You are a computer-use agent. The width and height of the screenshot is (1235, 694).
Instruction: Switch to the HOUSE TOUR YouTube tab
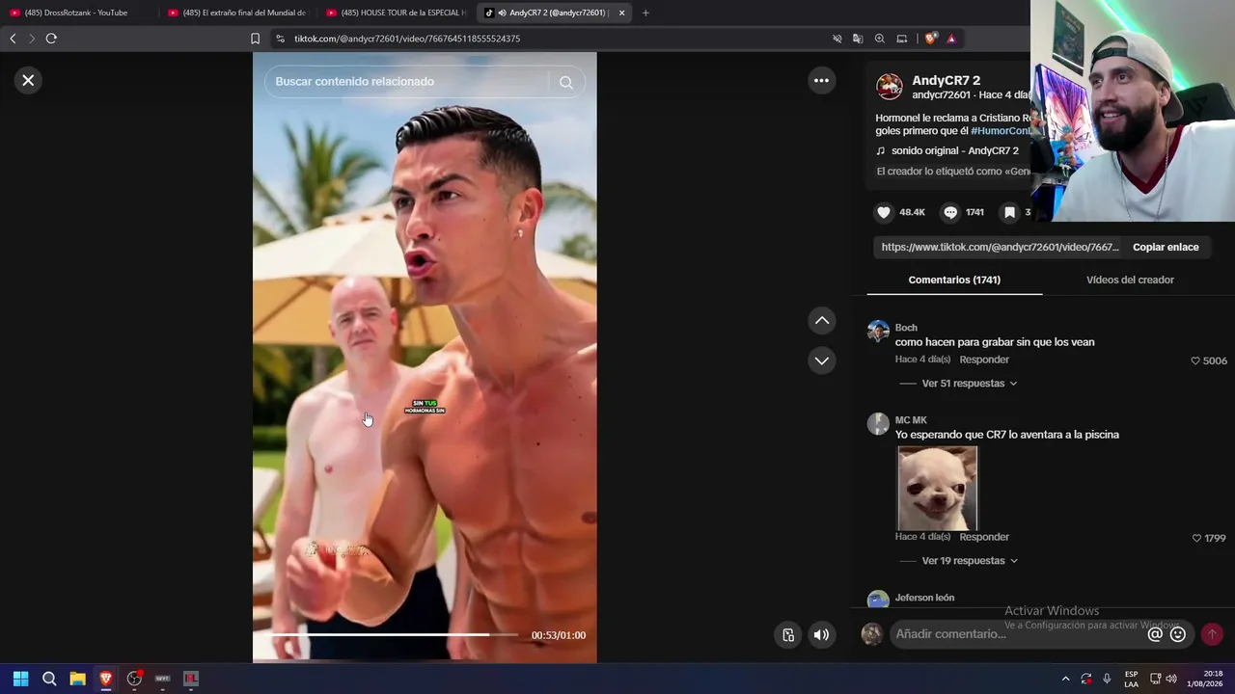click(x=396, y=13)
